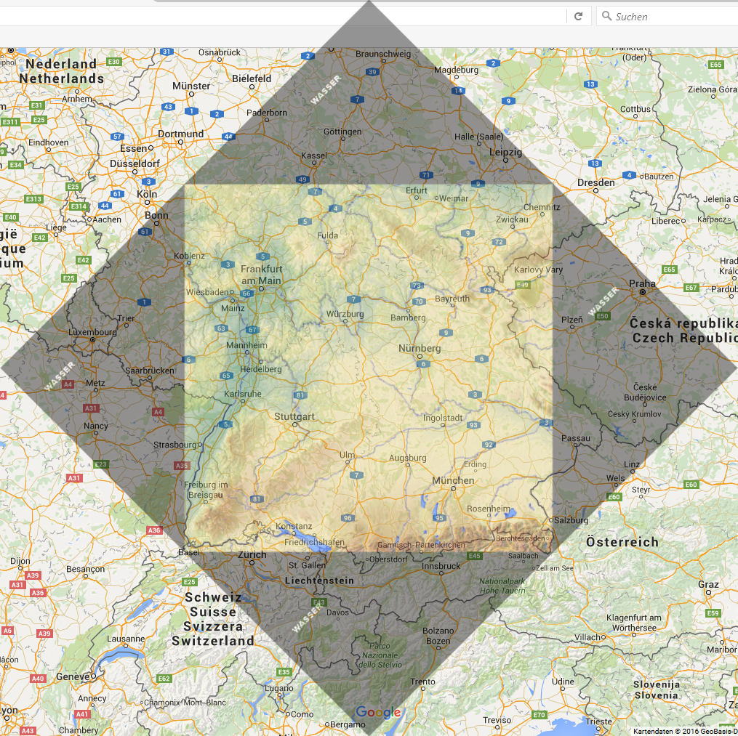Click the browser reload button
The height and width of the screenshot is (736, 738).
coord(579,16)
